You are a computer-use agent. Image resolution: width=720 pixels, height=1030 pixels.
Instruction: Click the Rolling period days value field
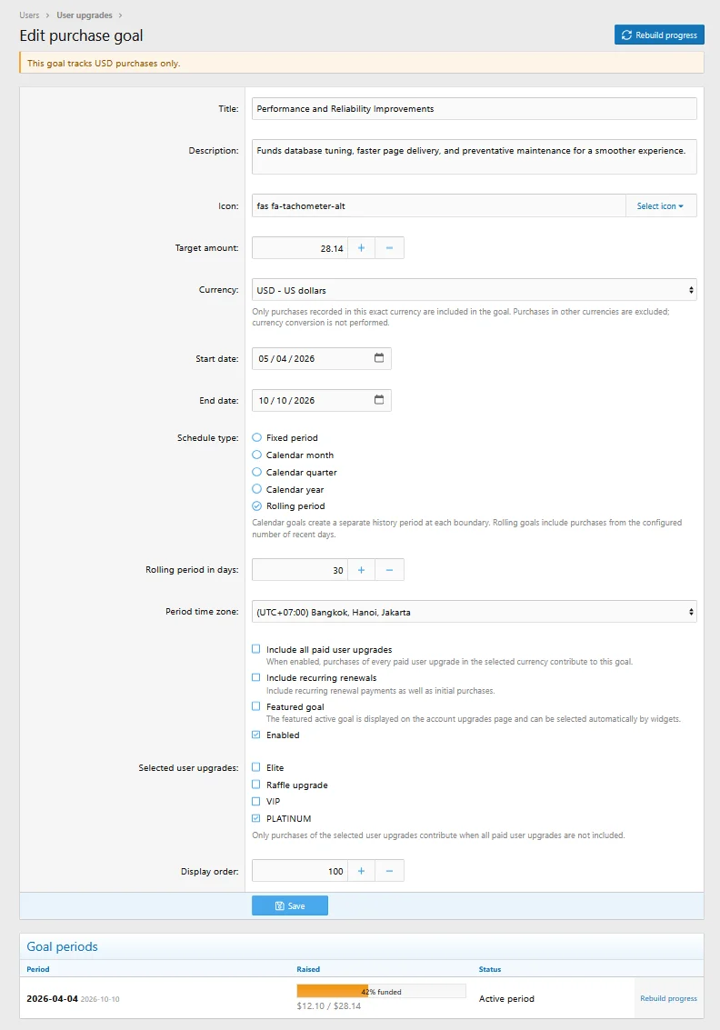click(300, 570)
